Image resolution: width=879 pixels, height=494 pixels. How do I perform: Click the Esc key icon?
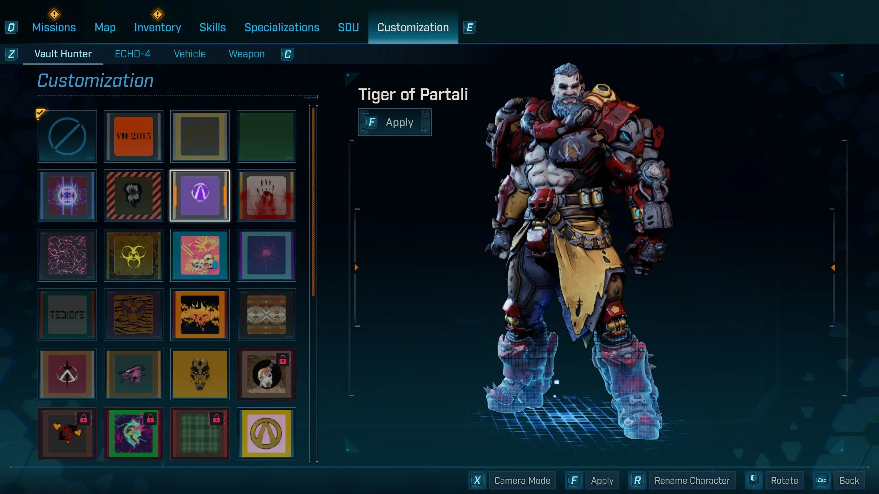click(822, 480)
